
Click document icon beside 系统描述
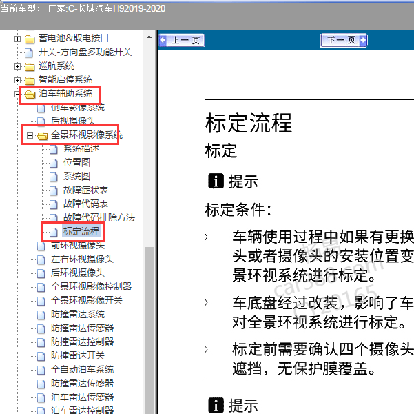pyautogui.click(x=54, y=150)
